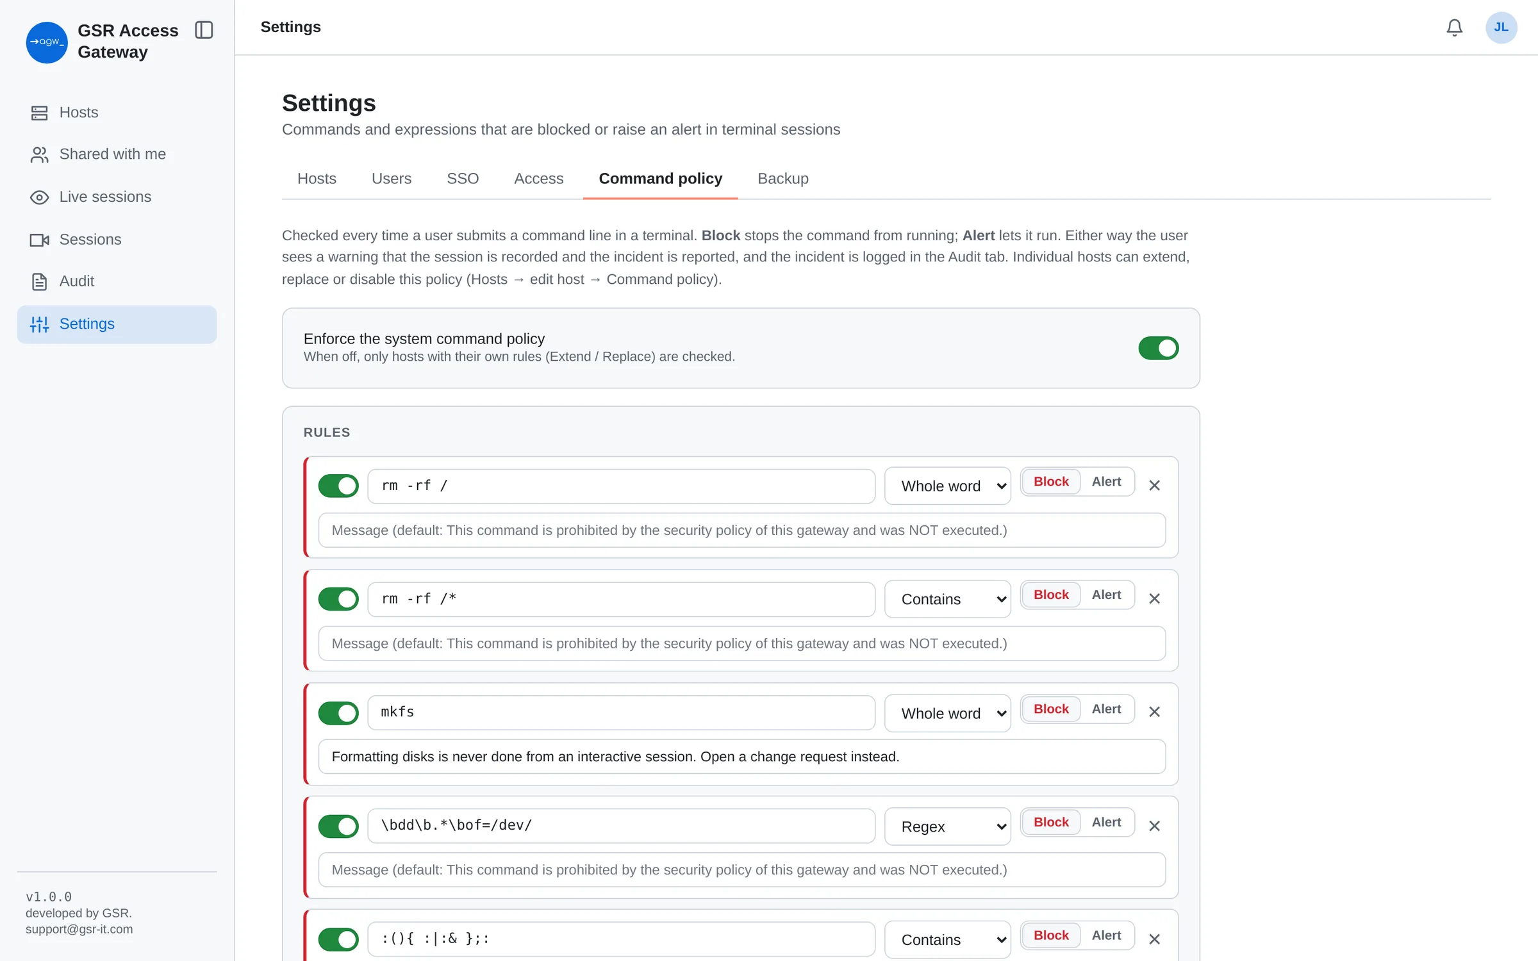Turn off the mkfs rule toggle
This screenshot has height=961, width=1538.
338,713
